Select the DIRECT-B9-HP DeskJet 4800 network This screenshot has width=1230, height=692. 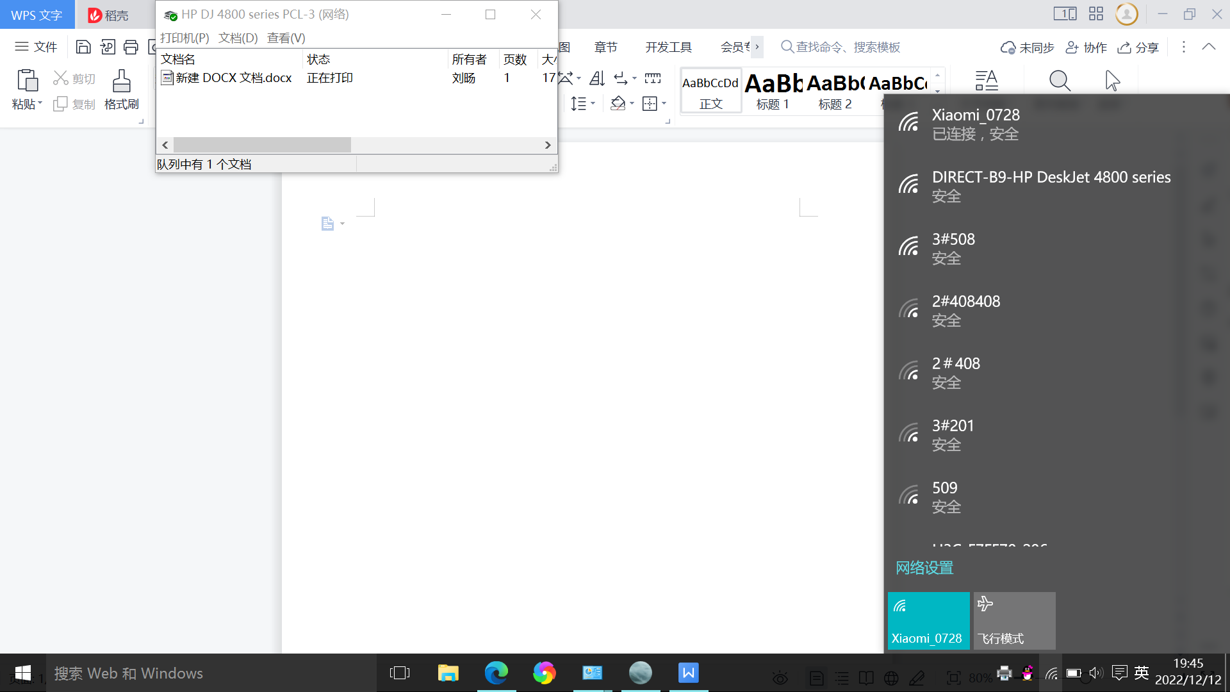click(x=1051, y=186)
